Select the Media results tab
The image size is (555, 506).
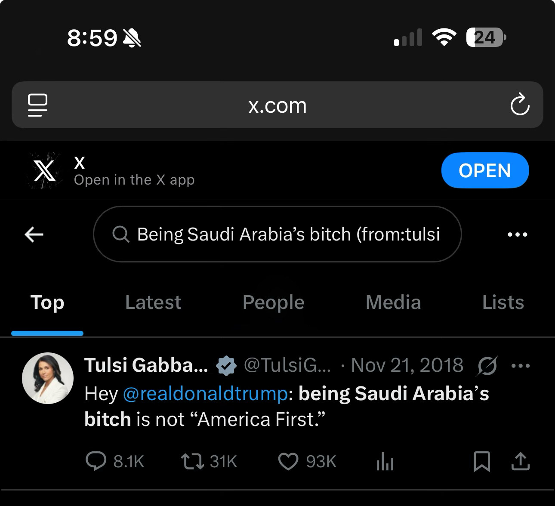(393, 302)
